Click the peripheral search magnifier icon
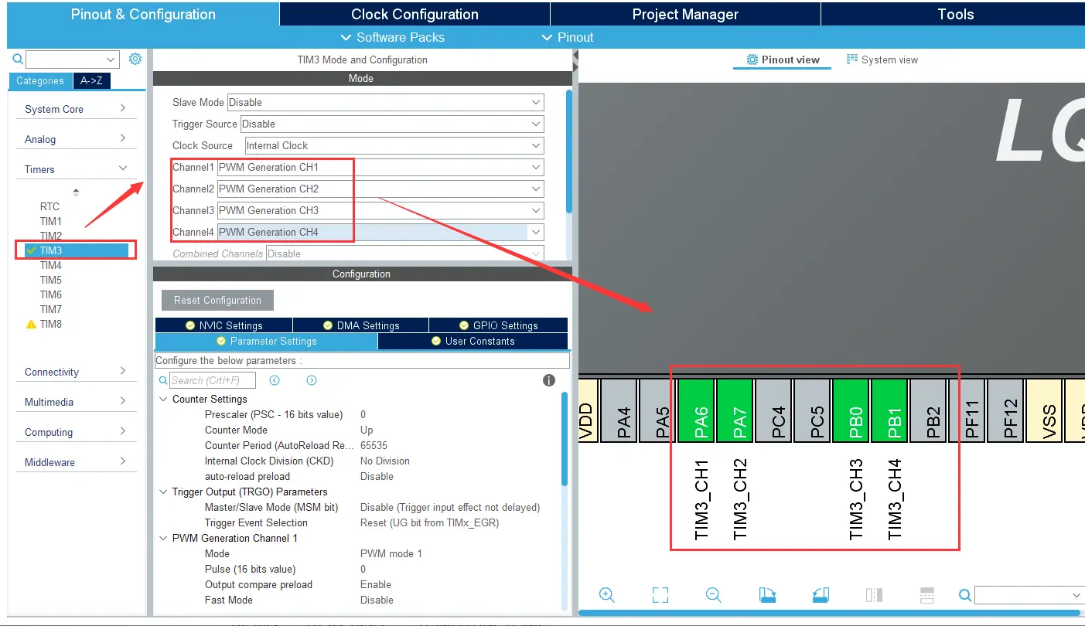This screenshot has width=1085, height=626. (18, 60)
